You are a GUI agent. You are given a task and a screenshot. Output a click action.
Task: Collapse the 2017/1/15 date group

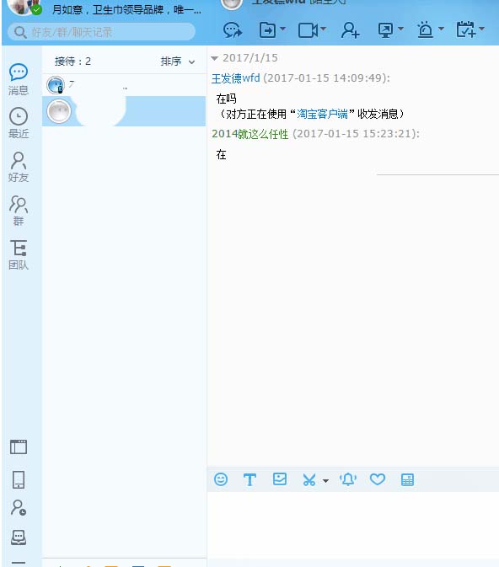pos(215,58)
